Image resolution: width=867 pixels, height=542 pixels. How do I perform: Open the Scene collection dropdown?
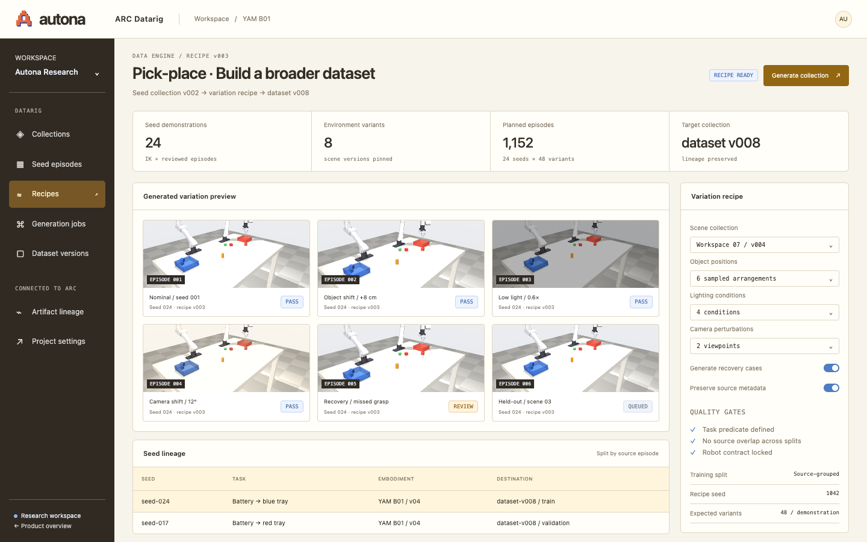[x=765, y=245]
